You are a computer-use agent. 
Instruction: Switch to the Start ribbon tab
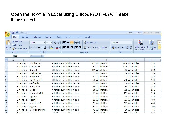coord(15,37)
